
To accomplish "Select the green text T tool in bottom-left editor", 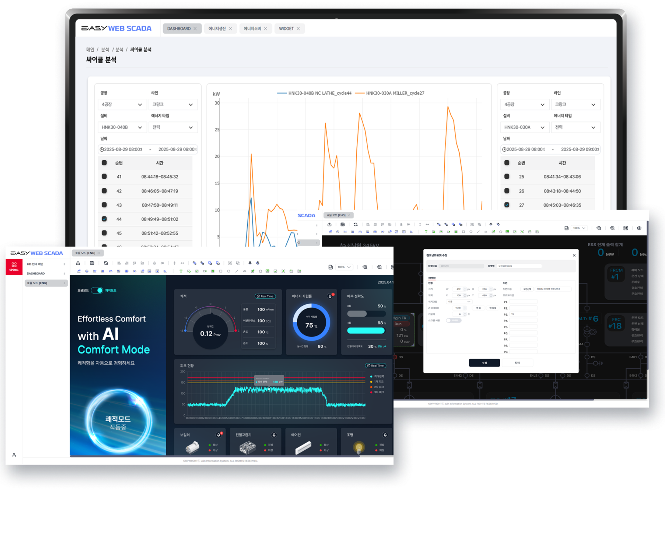I will coord(181,271).
